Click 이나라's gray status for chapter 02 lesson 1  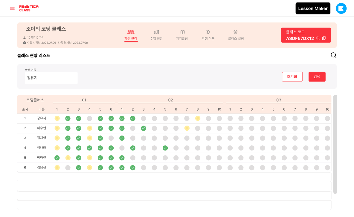[x=122, y=148]
